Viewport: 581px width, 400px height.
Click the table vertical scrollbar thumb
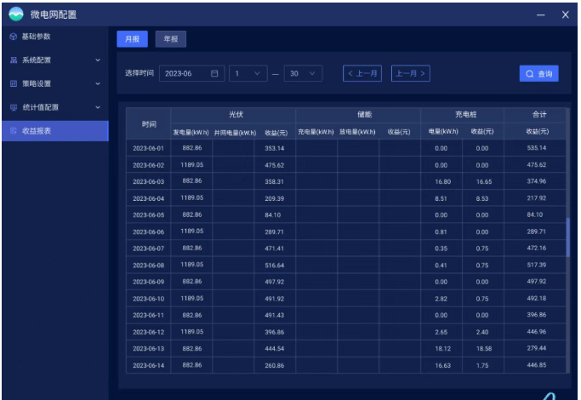pyautogui.click(x=567, y=237)
